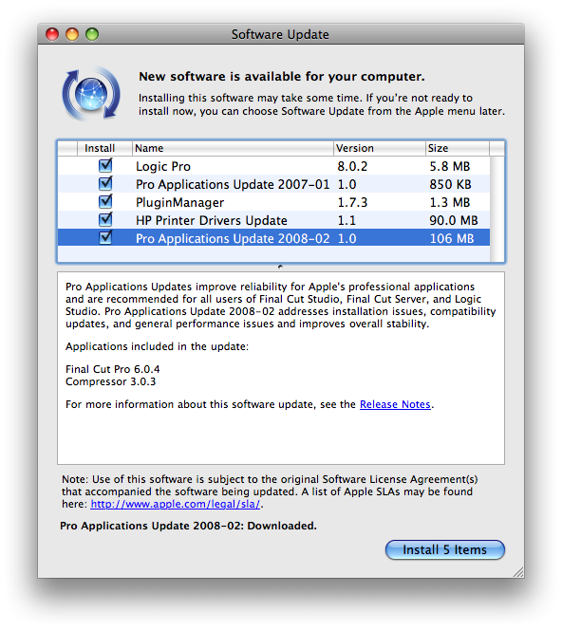
Task: Uncheck the Logic Pro install checkbox
Action: (105, 165)
